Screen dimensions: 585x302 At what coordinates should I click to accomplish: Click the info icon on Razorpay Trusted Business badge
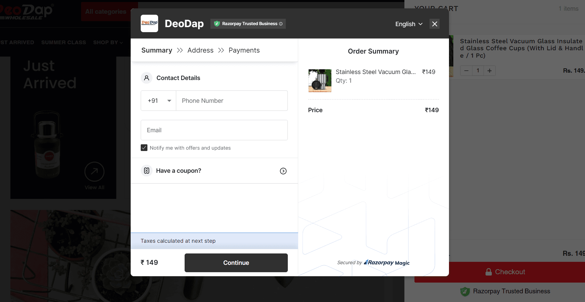click(x=280, y=24)
